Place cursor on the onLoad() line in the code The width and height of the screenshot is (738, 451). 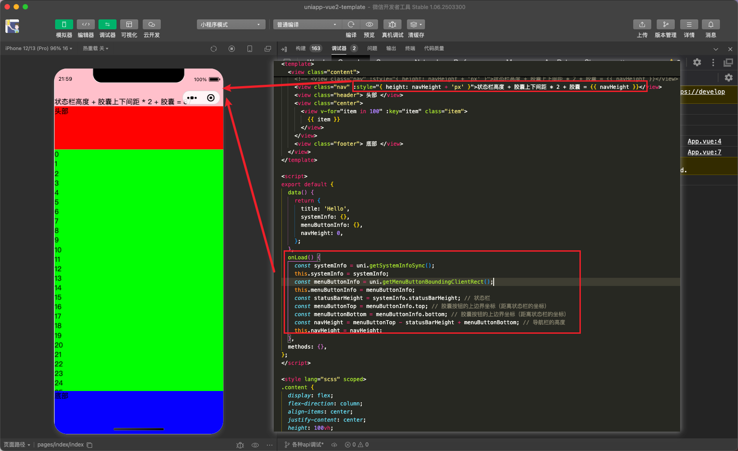pyautogui.click(x=304, y=258)
